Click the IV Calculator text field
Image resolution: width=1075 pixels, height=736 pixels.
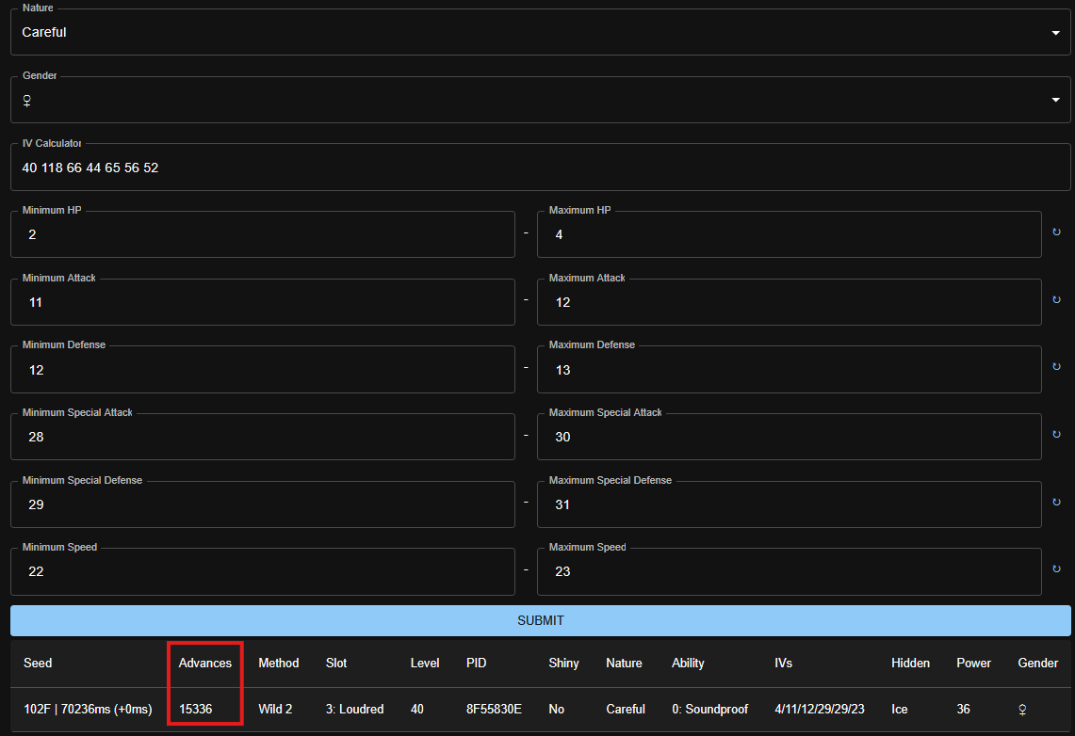540,168
